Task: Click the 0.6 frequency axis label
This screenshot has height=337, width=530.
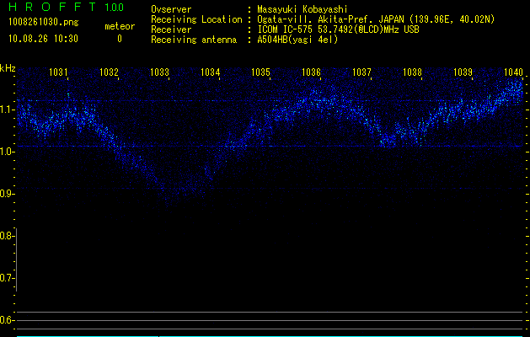Action: point(7,320)
